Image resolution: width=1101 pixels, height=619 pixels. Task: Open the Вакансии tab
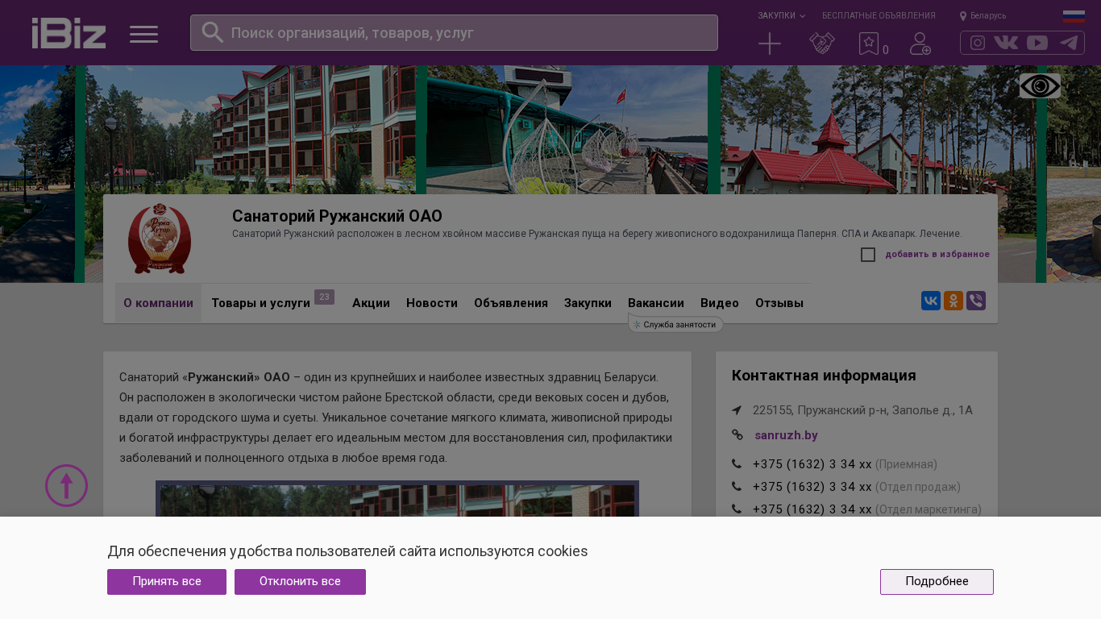tap(656, 303)
